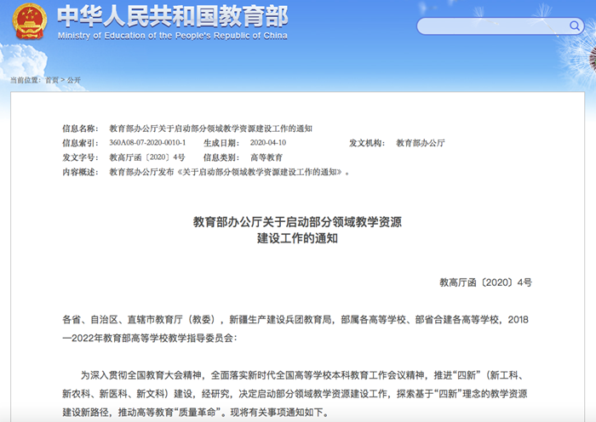Click the right-aligned document number 教高厅函〔2020〕4号
Viewport: 596px width, 422px height.
click(x=486, y=282)
